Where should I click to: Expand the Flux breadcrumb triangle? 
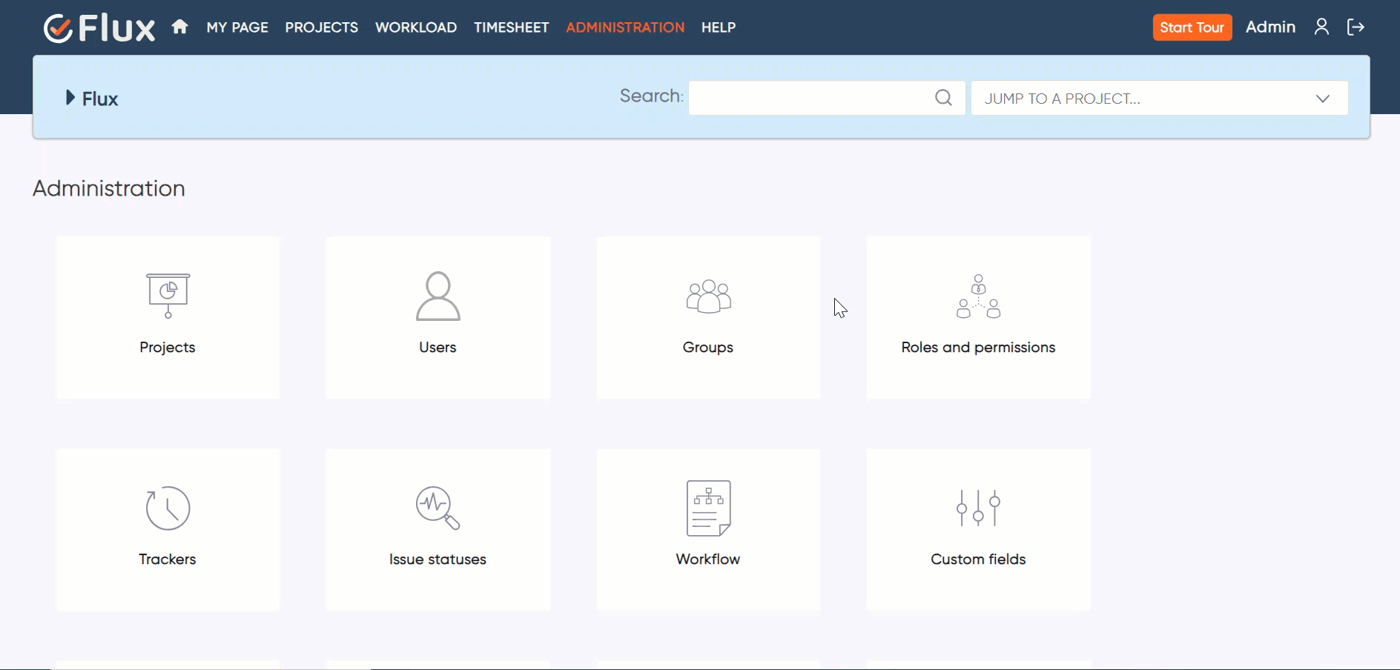70,98
